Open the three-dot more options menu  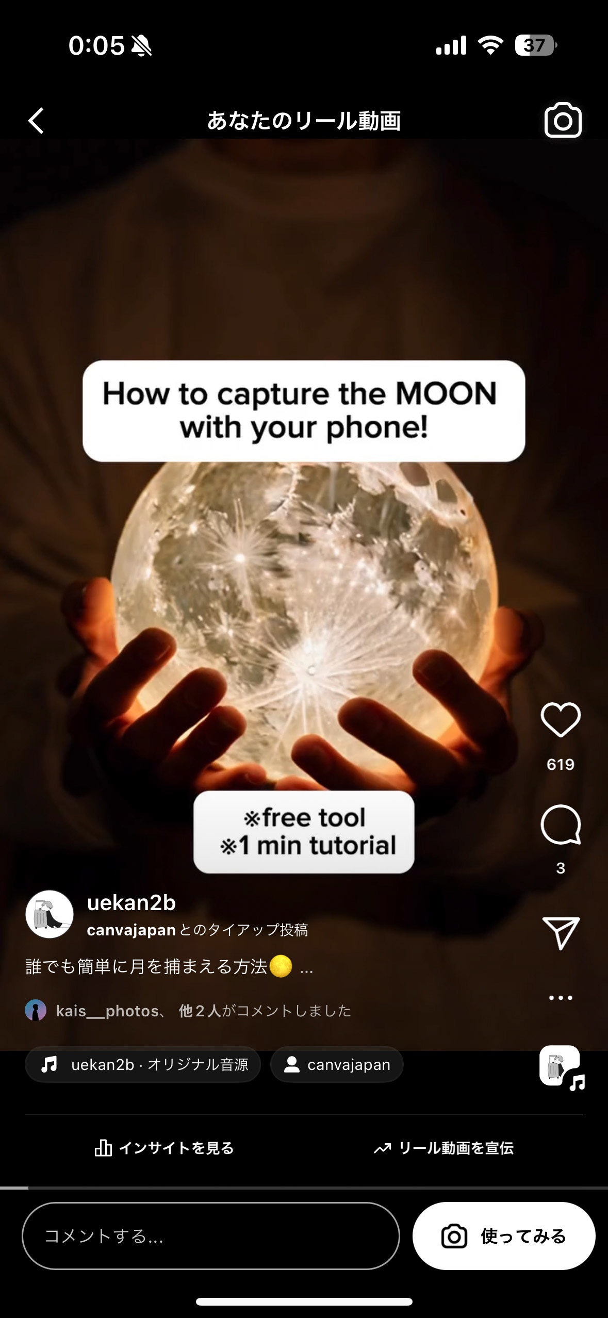(x=561, y=998)
